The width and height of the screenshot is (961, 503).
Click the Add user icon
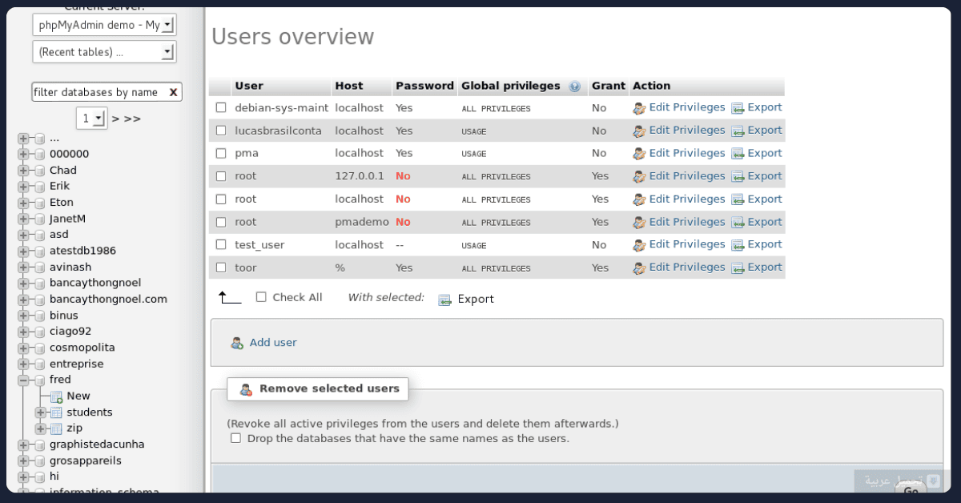pos(237,343)
